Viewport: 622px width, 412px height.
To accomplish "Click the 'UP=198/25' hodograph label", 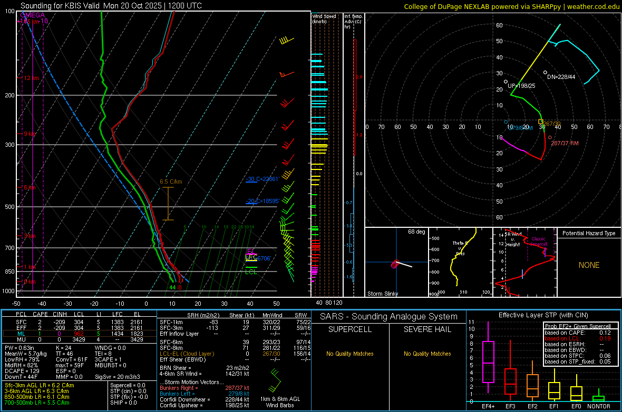I will (x=521, y=86).
